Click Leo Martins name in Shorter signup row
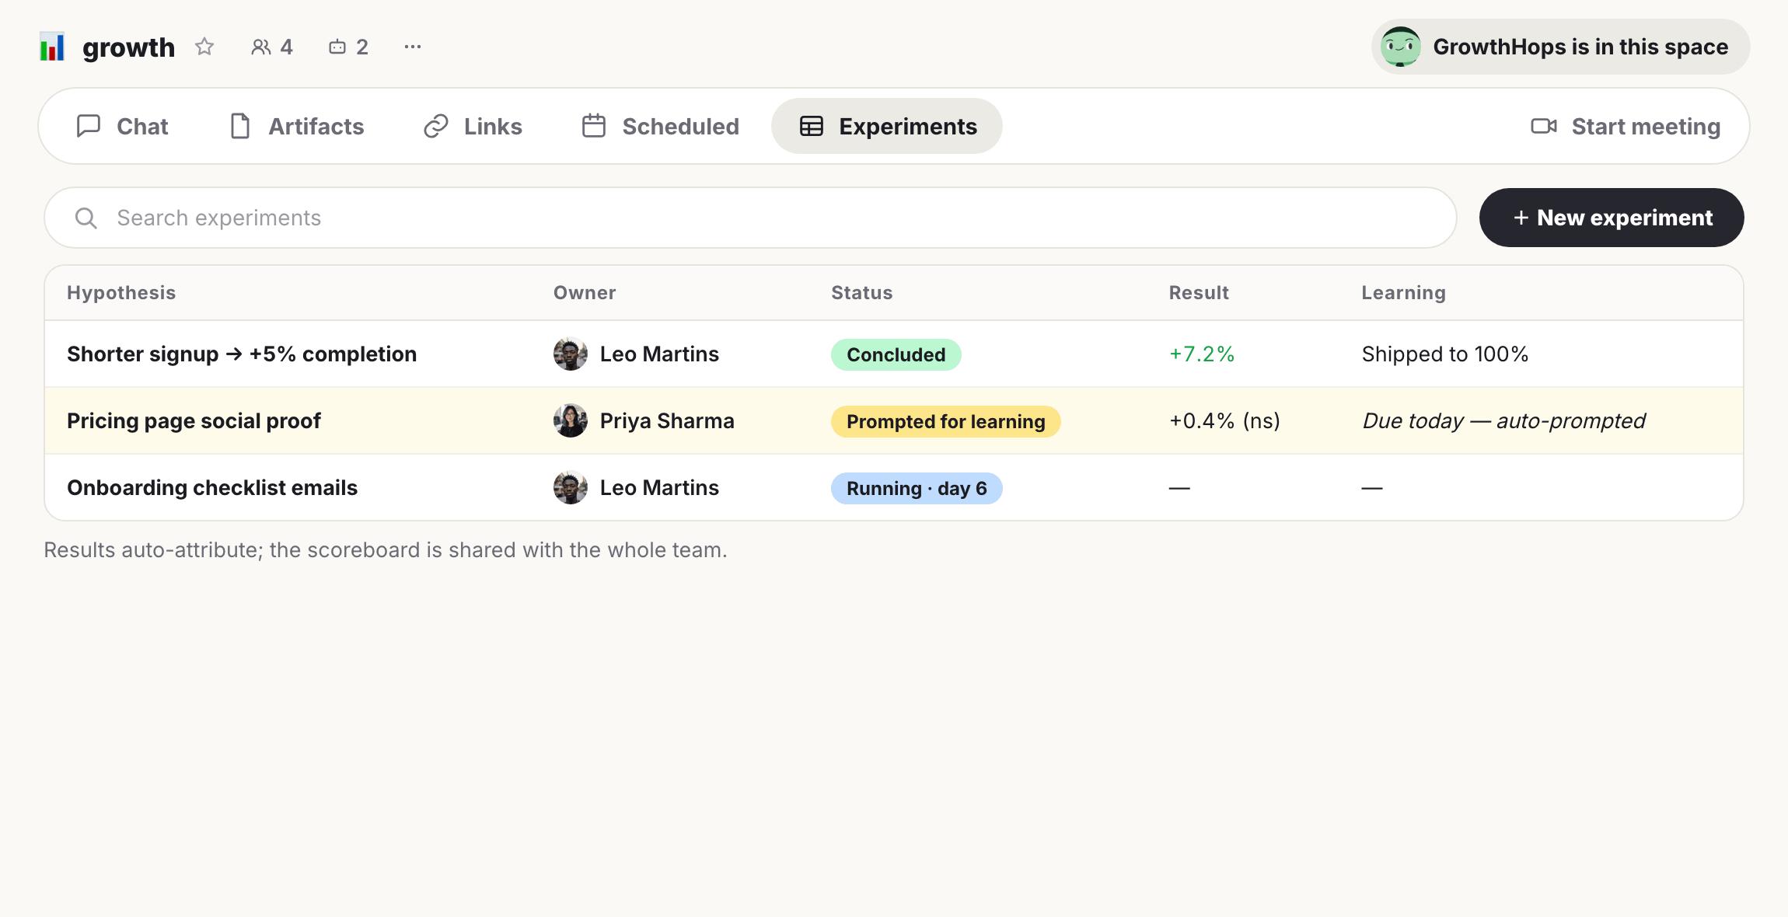Screen dimensions: 1788x917 [x=659, y=354]
